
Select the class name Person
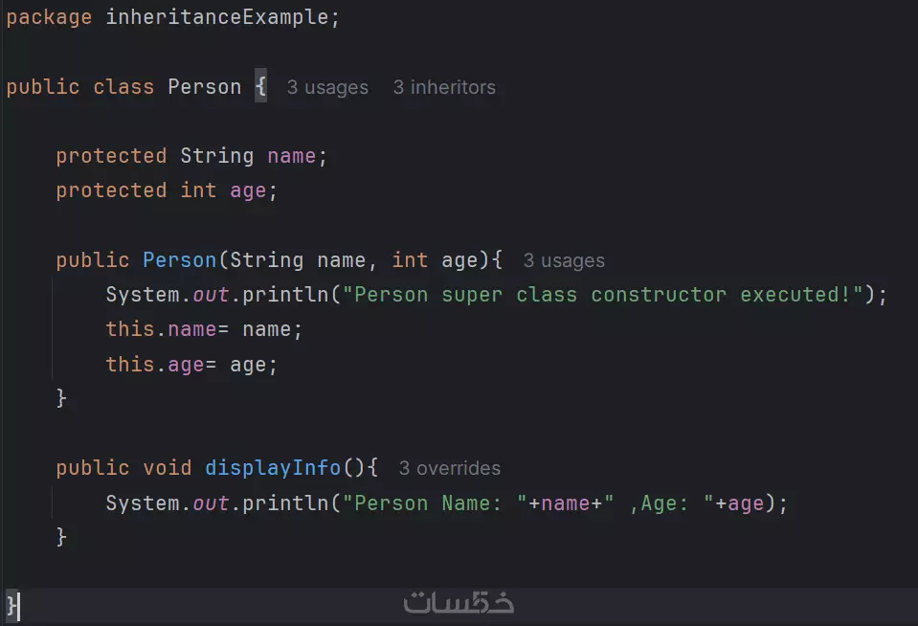pos(204,86)
